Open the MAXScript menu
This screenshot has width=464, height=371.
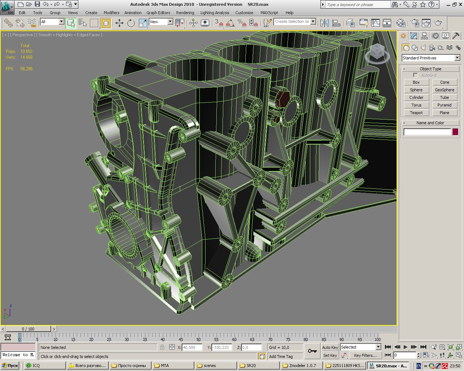[x=269, y=13]
